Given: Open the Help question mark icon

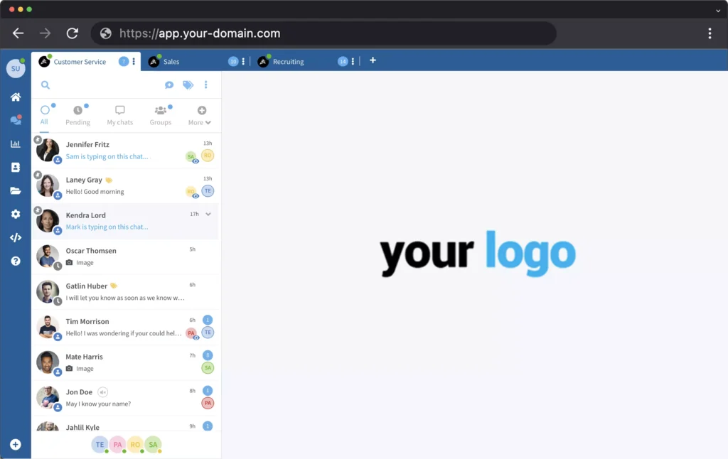Looking at the screenshot, I should click(x=15, y=261).
